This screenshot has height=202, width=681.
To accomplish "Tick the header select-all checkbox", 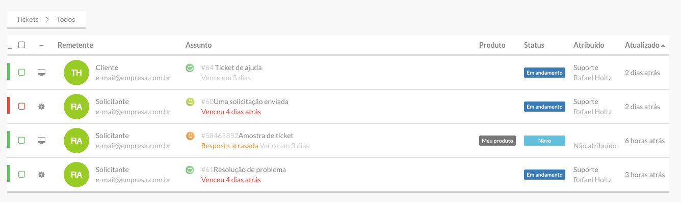I will click(x=21, y=45).
